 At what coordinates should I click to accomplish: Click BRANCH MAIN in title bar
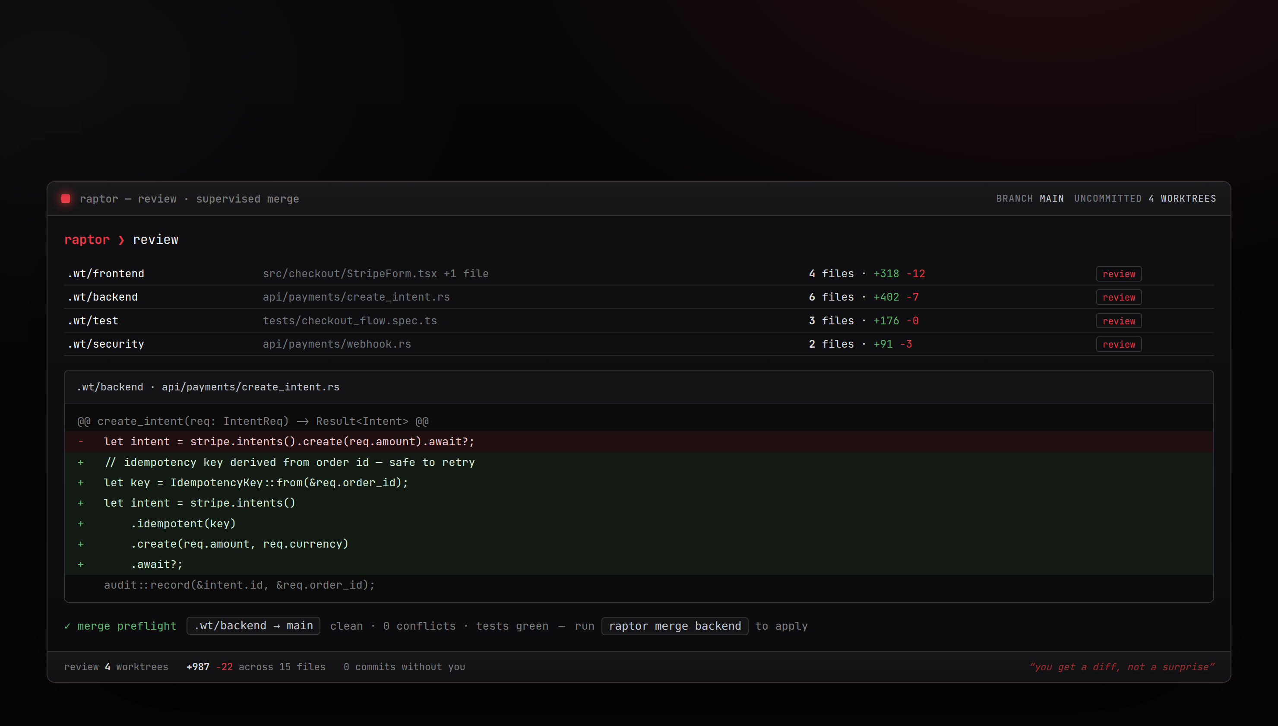tap(1030, 199)
